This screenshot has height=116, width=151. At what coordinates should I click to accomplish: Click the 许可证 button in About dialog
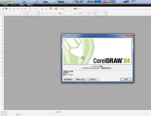point(93,79)
